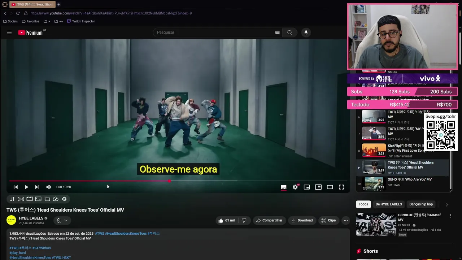Open player settings gear
Viewport: 462px width, 260px height.
[x=295, y=187]
